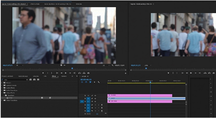Image resolution: width=216 pixels, height=118 pixels.
Task: Mute the A1 audio track
Action: (x=95, y=105)
